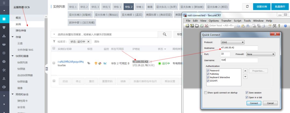The height and width of the screenshot is (113, 290).
Task: Click SecureCRT Print Screen toolbar icon
Action: coord(254,26)
